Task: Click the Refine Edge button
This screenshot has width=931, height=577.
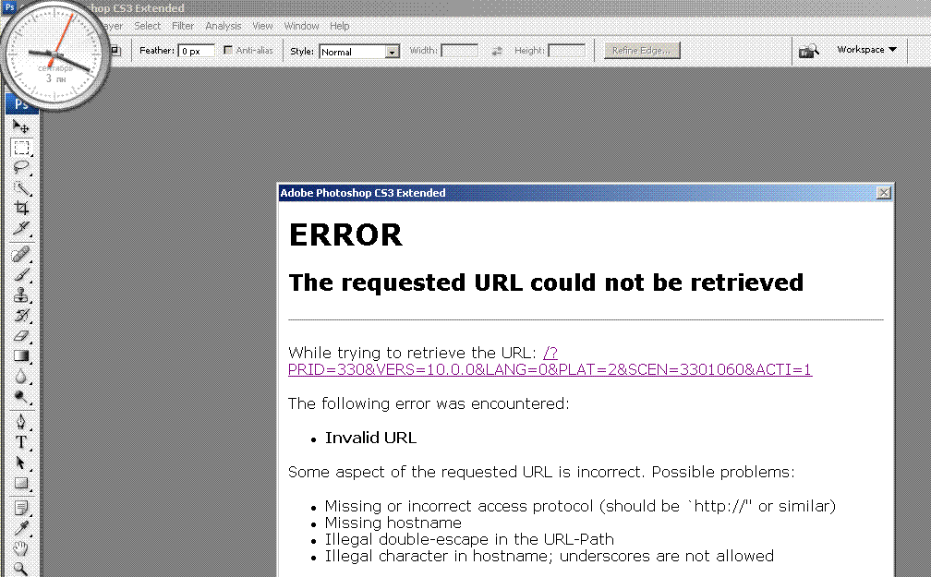Action: click(642, 51)
